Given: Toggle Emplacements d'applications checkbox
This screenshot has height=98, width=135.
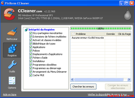Looking at the screenshot, I should 31,54.
